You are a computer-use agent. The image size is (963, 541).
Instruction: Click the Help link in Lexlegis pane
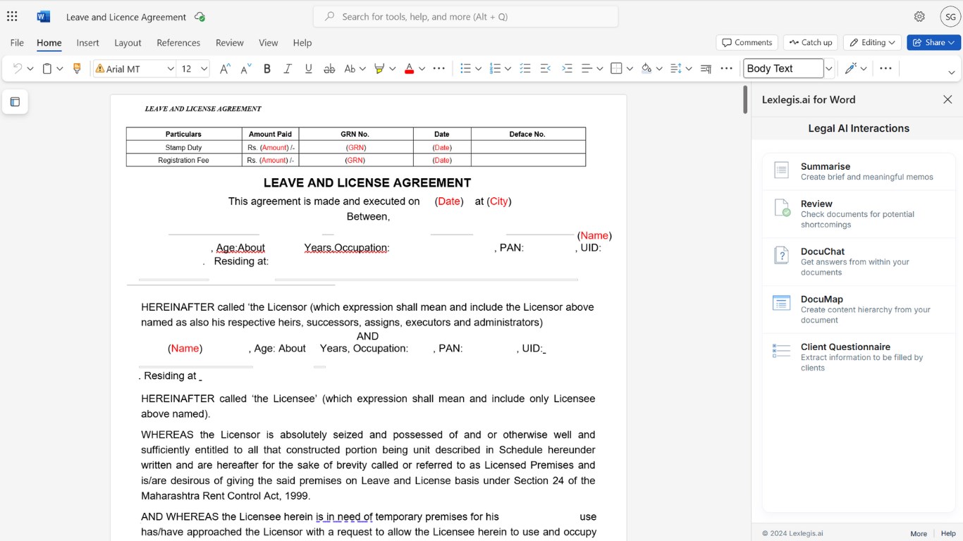click(x=947, y=533)
